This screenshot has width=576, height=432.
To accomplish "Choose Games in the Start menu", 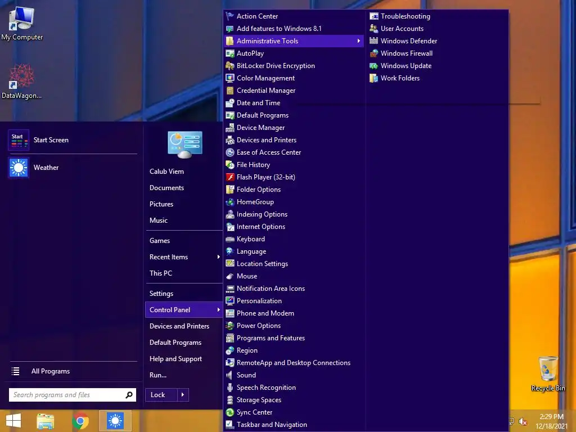I will (x=159, y=241).
